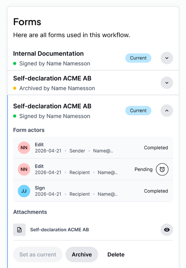Click the Completed status of the Sender row
The image size is (186, 268).
click(156, 148)
